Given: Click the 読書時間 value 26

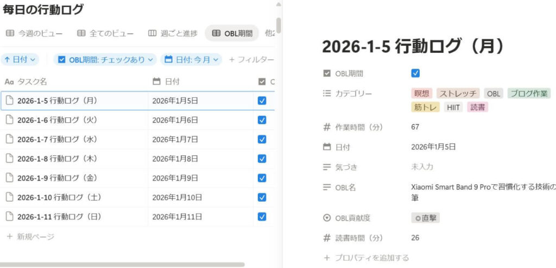Looking at the screenshot, I should click(x=415, y=238).
